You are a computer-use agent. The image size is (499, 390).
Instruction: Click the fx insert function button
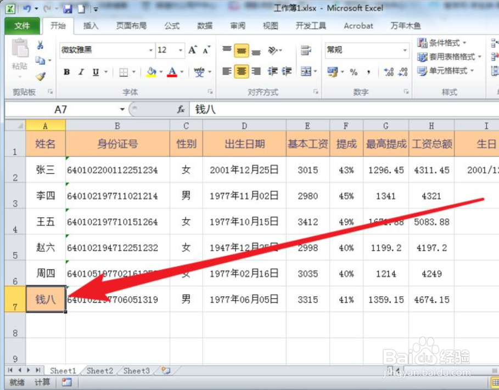tap(181, 109)
